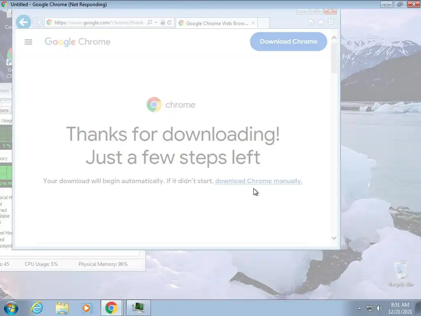Screen dimensions: 421x316
Task: Show hidden system tray icons
Action: tap(359, 308)
